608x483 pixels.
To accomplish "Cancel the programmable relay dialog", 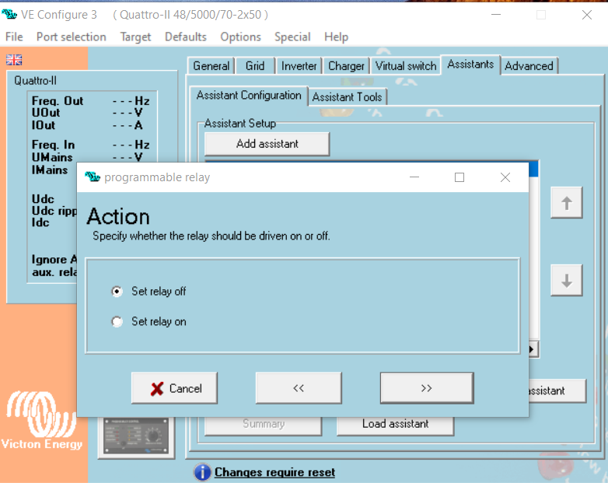I will pyautogui.click(x=174, y=388).
